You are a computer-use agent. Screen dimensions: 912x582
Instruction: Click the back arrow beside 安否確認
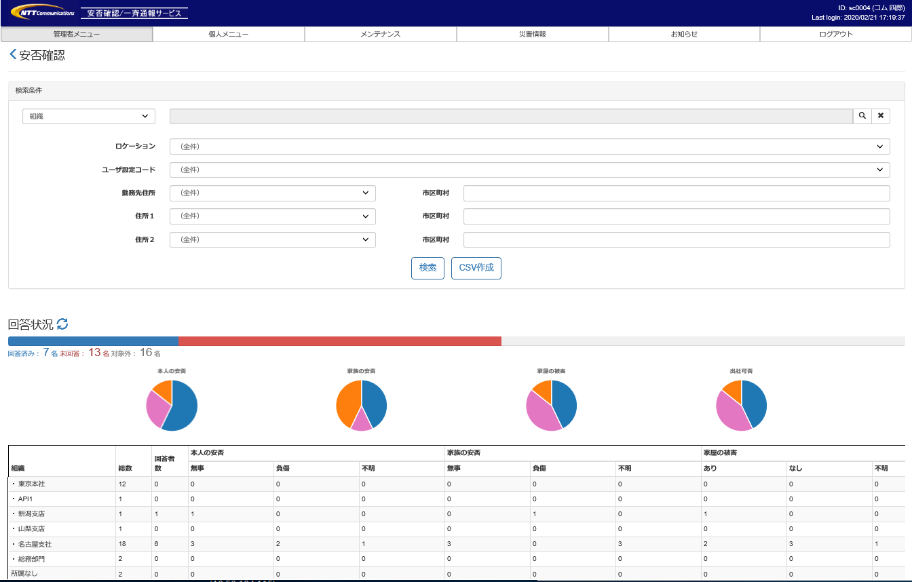click(x=13, y=55)
